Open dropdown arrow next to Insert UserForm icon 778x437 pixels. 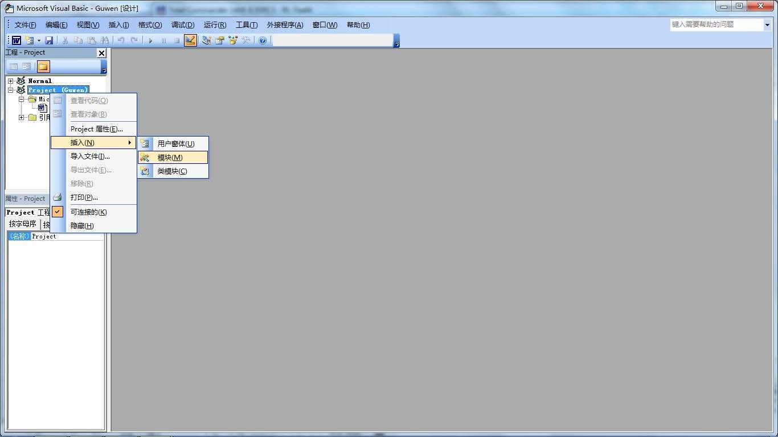(x=39, y=40)
